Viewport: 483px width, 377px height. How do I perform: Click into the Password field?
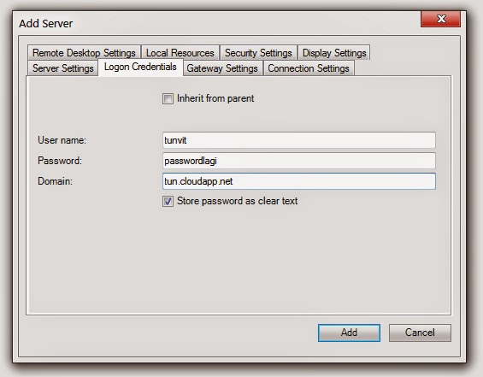[299, 161]
